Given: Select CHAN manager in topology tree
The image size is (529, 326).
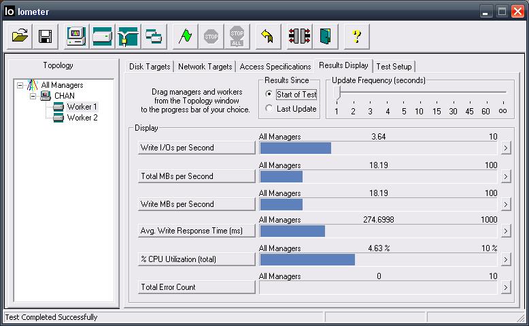Looking at the screenshot, I should tap(65, 96).
